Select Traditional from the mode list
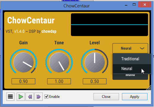Image resolution: width=154 pixels, height=107 pixels. (132, 59)
